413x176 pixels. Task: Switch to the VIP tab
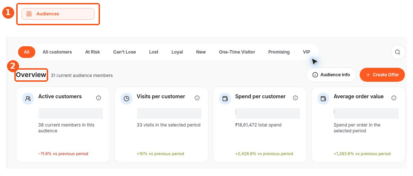tap(306, 52)
